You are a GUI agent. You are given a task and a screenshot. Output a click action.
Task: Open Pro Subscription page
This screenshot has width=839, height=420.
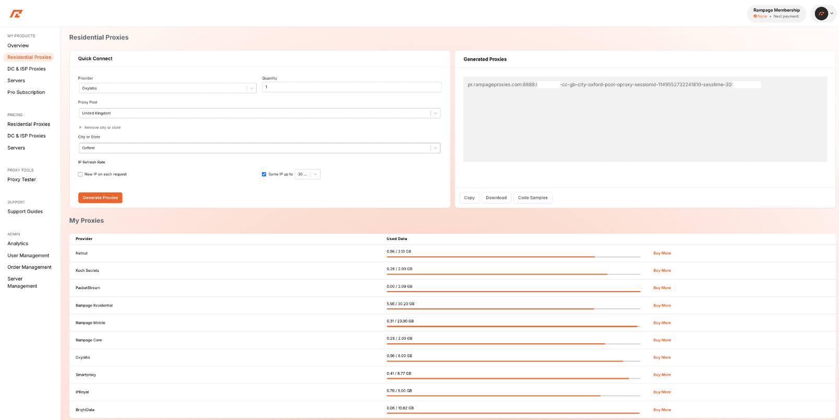[x=26, y=92]
